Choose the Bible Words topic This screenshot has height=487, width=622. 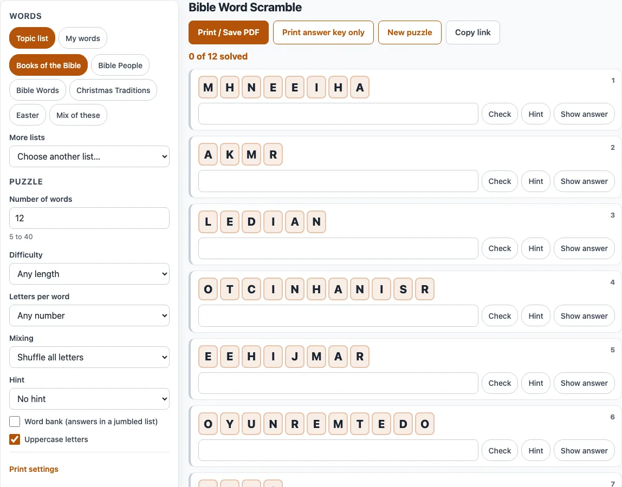(x=38, y=90)
